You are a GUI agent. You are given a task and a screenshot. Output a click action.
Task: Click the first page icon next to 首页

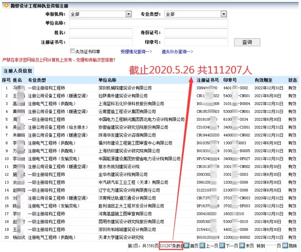[186, 245]
